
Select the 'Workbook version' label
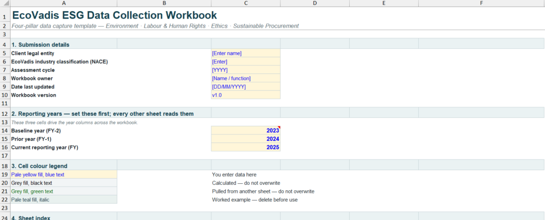click(x=34, y=95)
